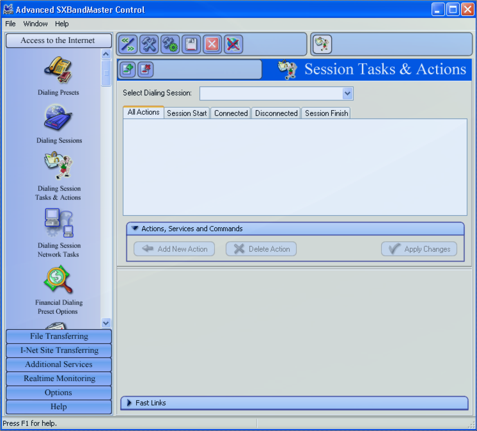Switch to the Connected tab

[x=231, y=113]
